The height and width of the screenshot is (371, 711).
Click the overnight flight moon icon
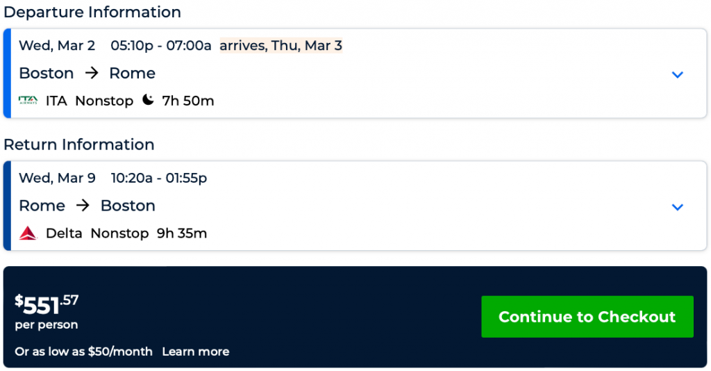tap(148, 101)
